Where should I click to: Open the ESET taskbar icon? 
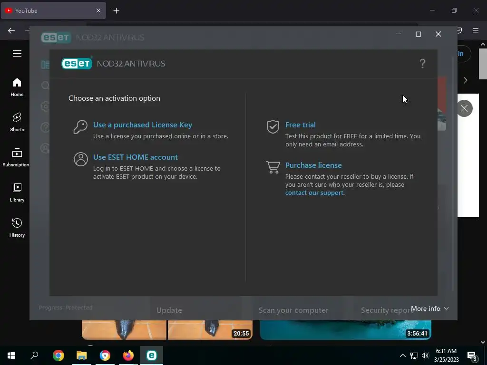pyautogui.click(x=152, y=355)
